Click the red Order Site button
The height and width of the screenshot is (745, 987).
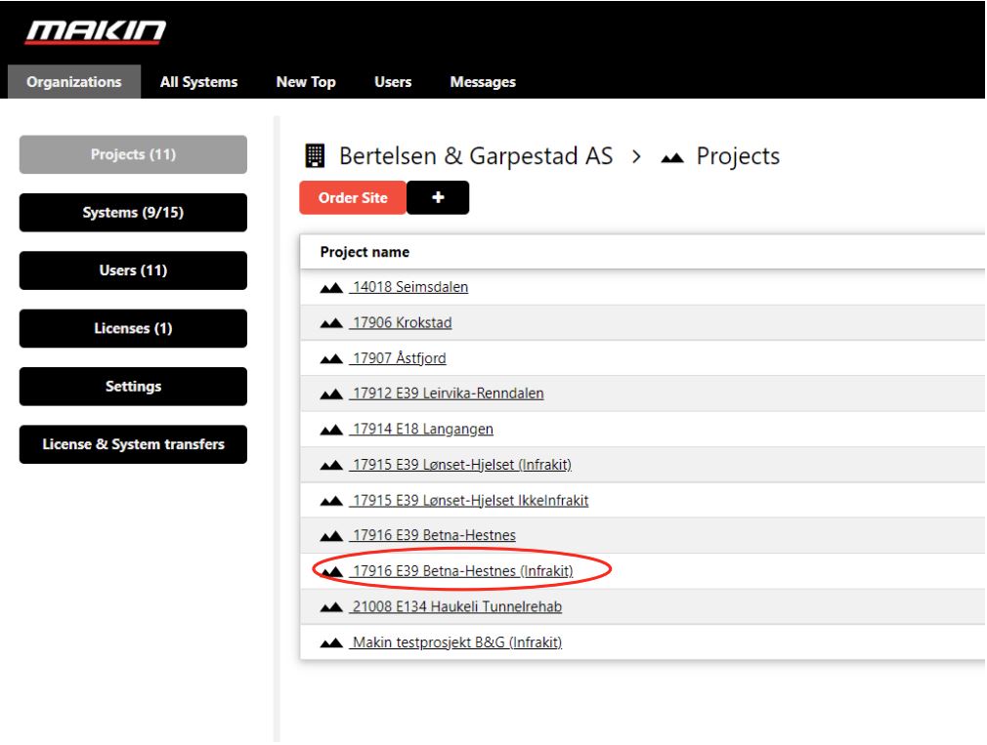(353, 198)
